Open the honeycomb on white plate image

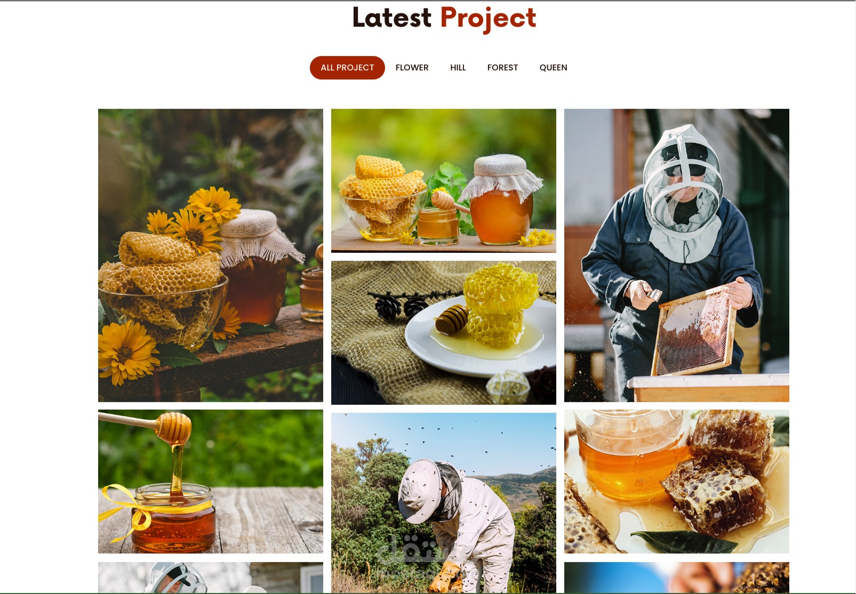click(444, 333)
